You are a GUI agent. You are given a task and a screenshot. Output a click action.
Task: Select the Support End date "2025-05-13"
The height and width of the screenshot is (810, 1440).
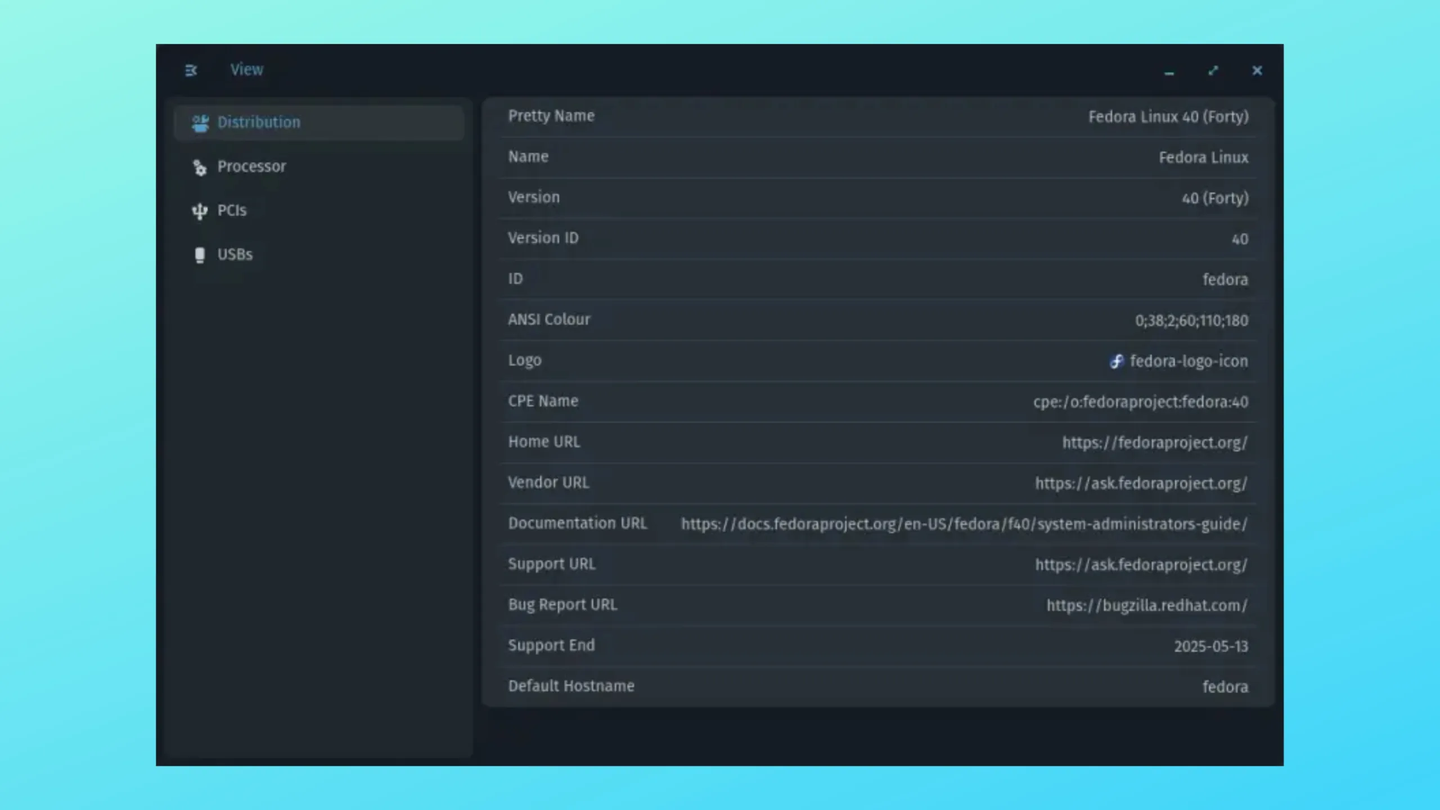(1211, 646)
